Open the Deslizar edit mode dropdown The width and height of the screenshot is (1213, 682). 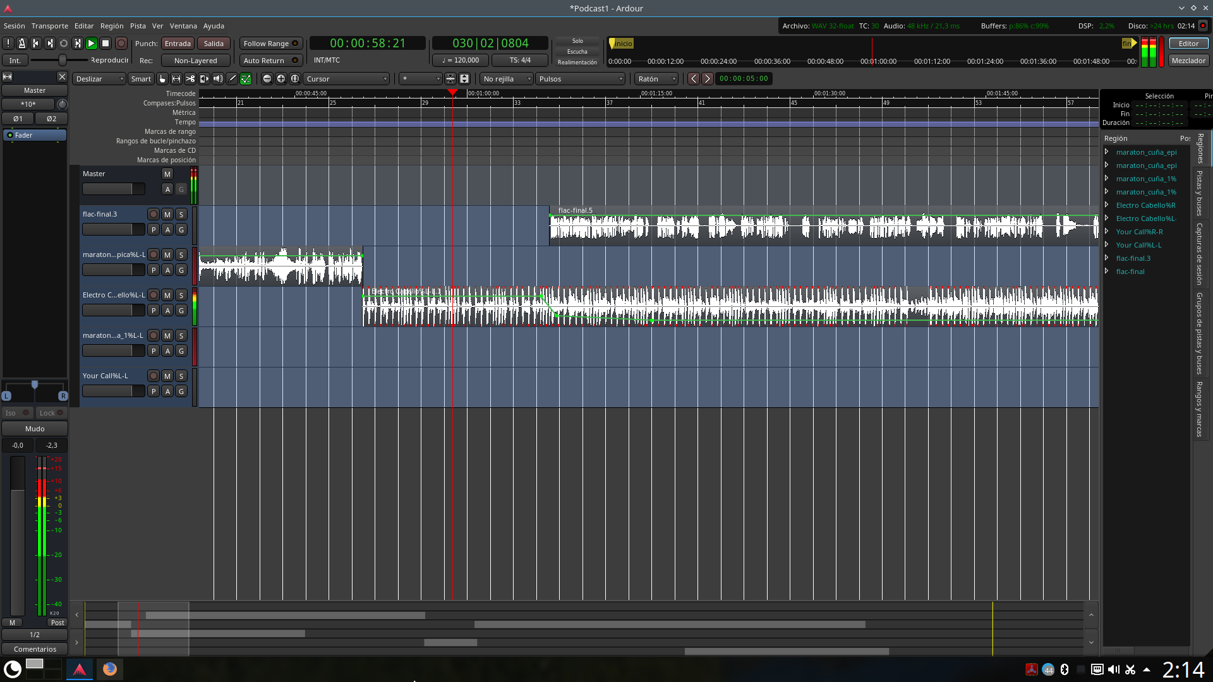[x=100, y=79]
